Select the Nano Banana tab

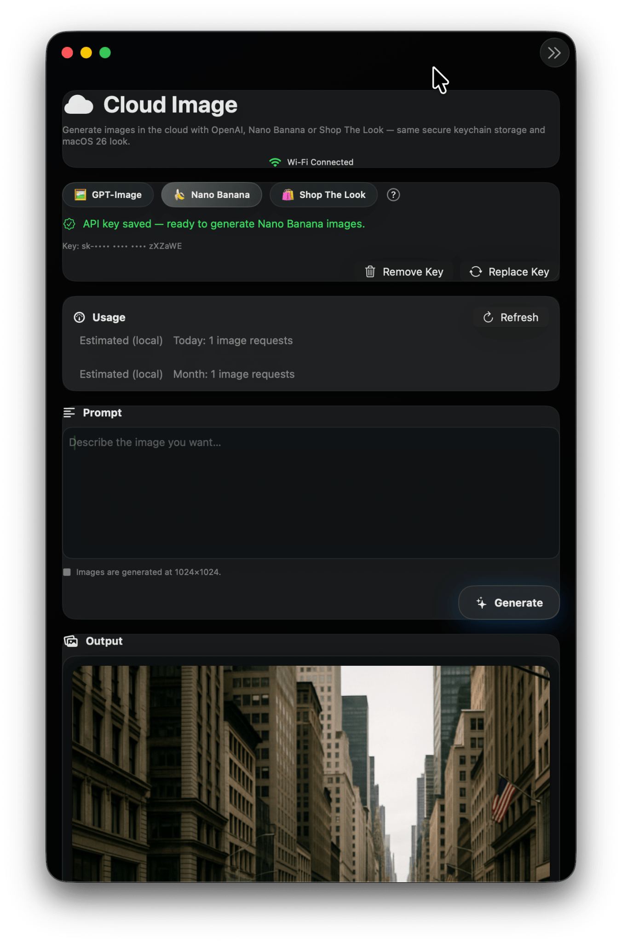tap(212, 195)
